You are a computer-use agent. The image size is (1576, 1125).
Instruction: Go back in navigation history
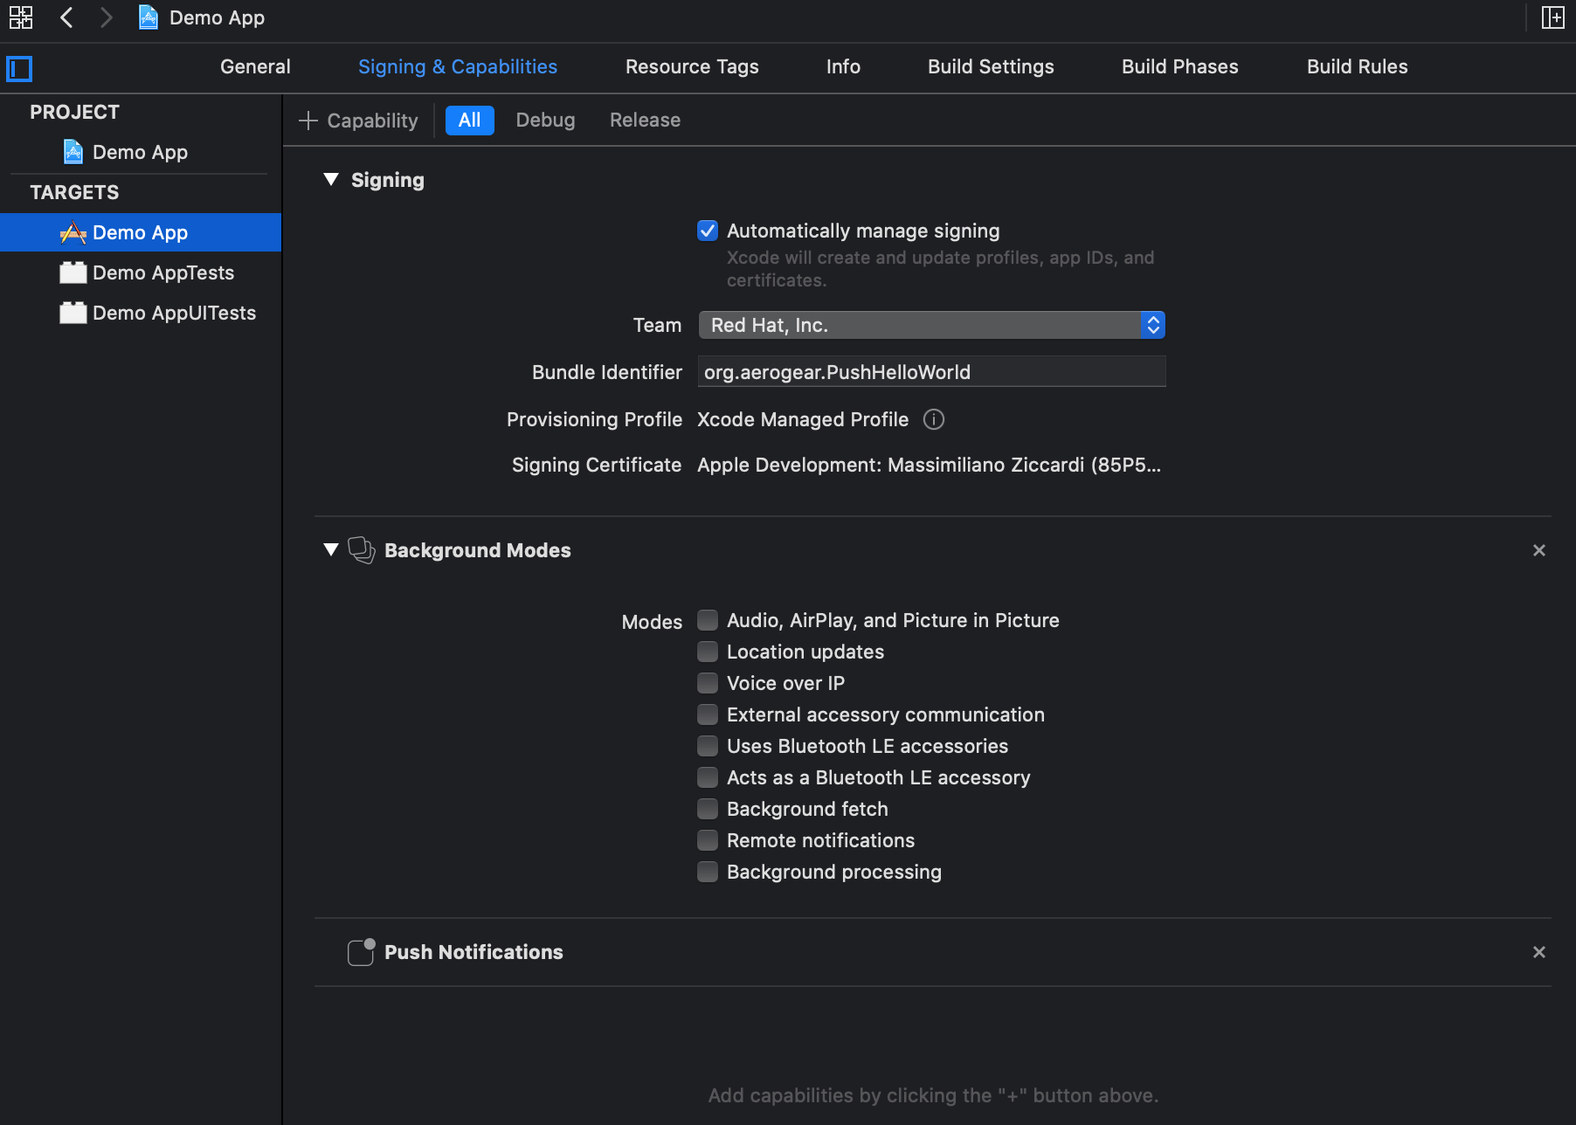pos(66,17)
